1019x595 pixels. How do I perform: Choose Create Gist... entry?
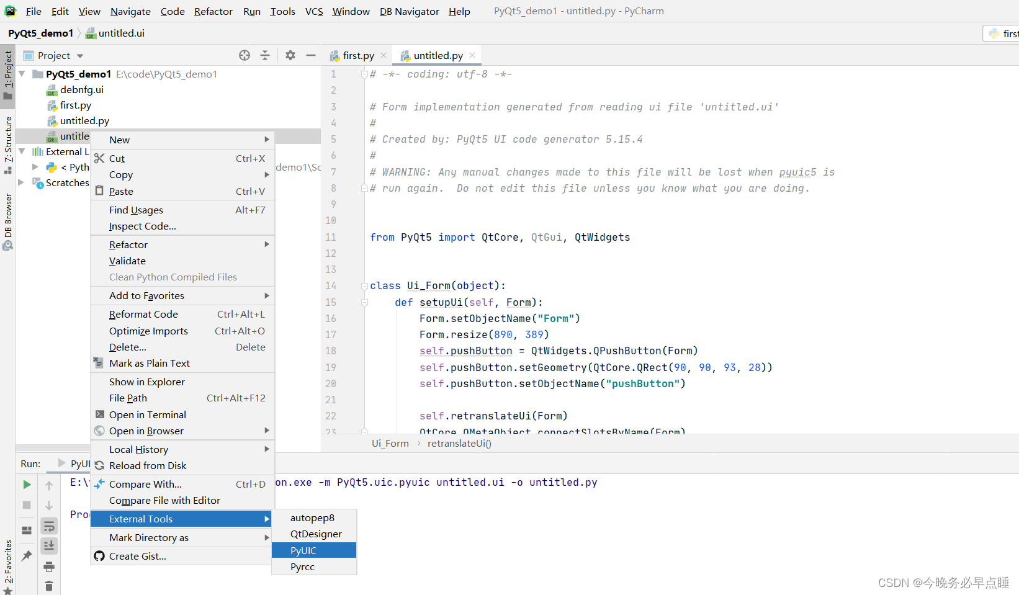pyautogui.click(x=182, y=556)
